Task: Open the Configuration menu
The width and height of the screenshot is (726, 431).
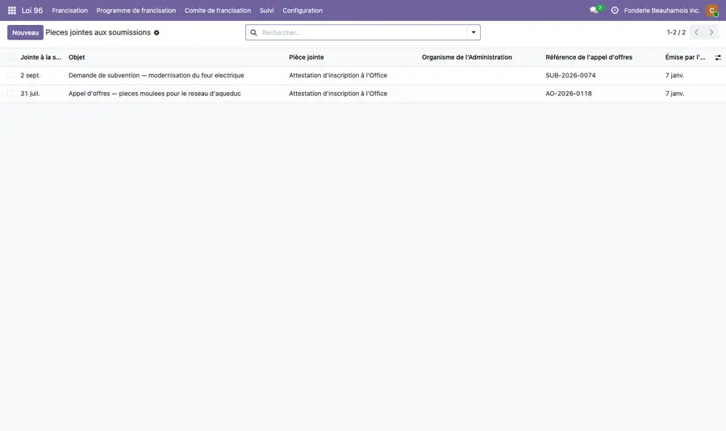Action: point(302,10)
